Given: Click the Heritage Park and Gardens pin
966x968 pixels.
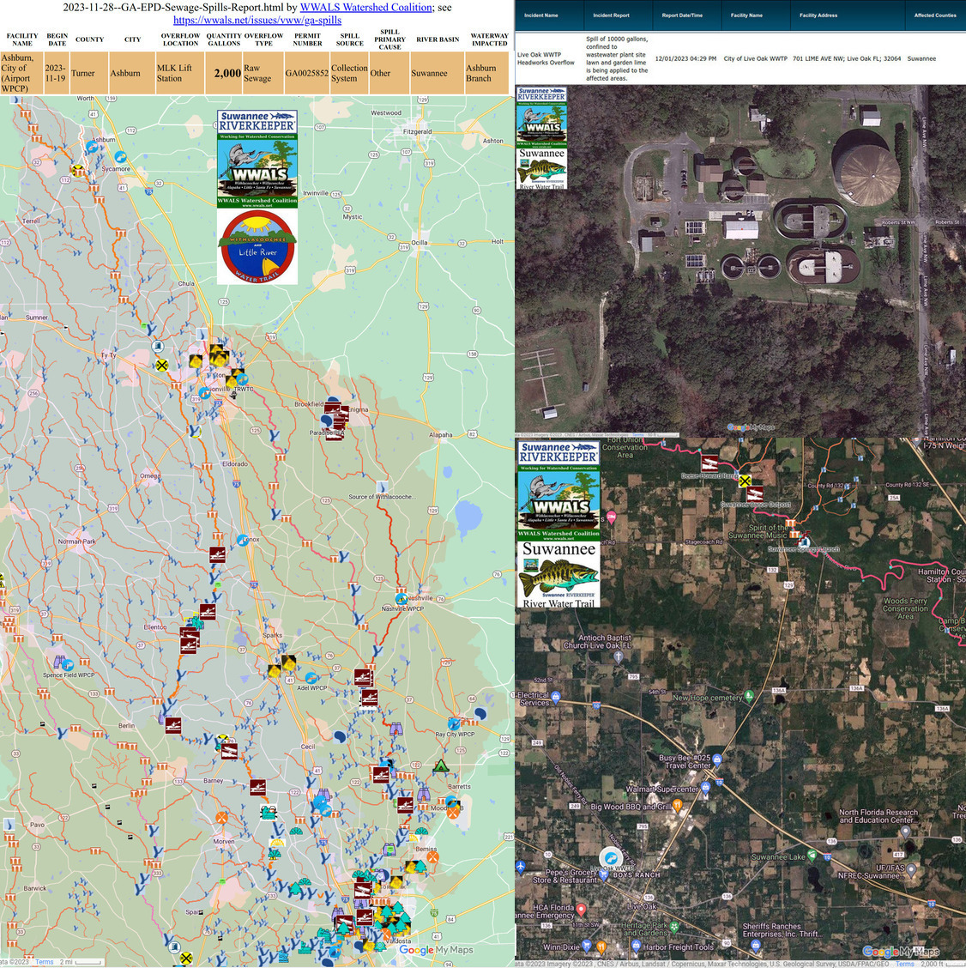Looking at the screenshot, I should [674, 927].
